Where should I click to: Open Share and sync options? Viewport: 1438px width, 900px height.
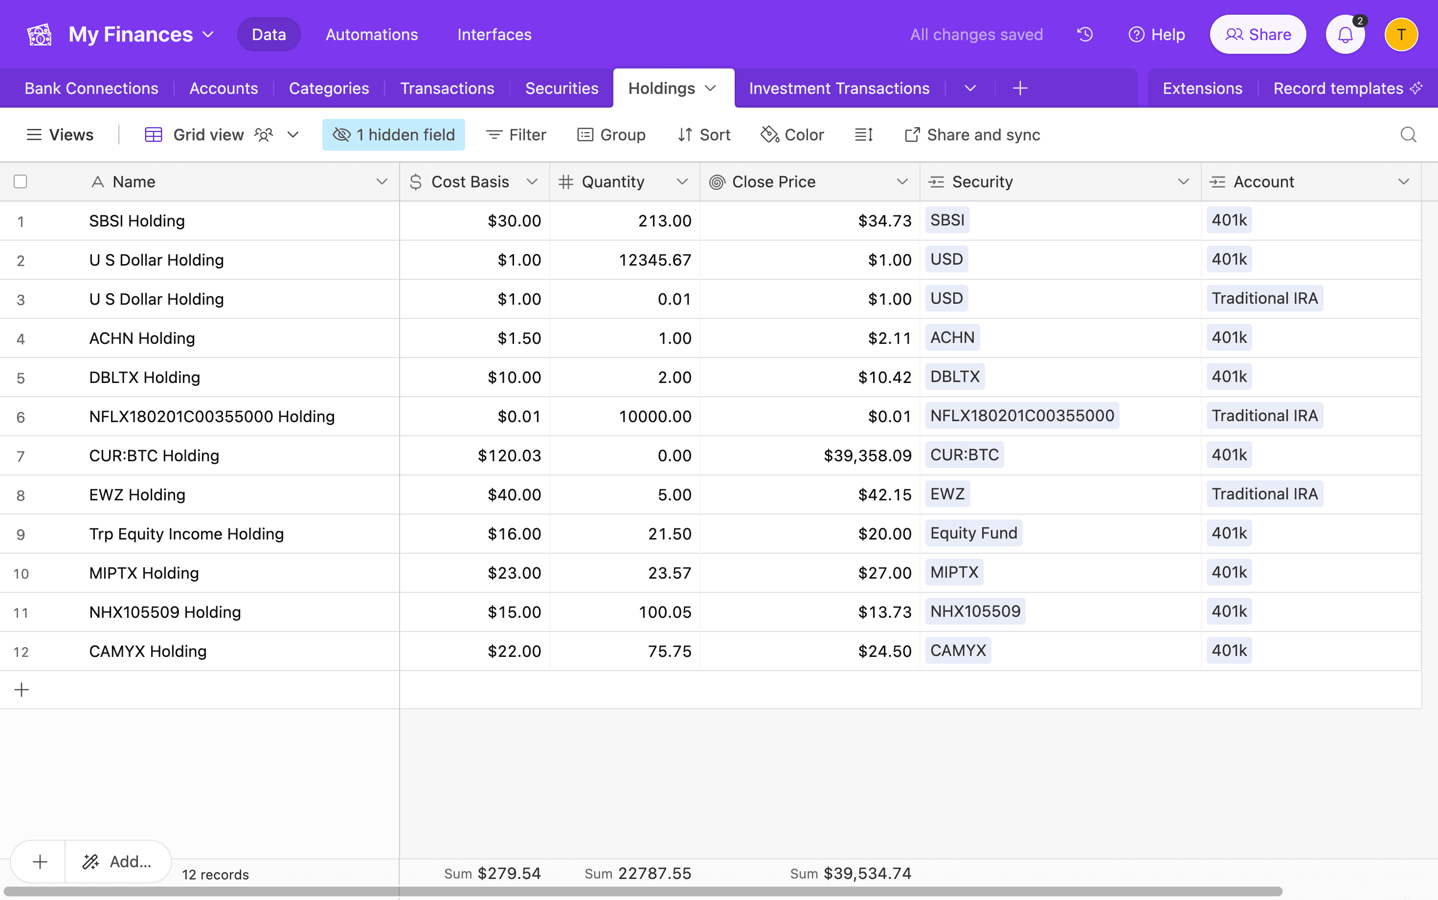pyautogui.click(x=971, y=135)
